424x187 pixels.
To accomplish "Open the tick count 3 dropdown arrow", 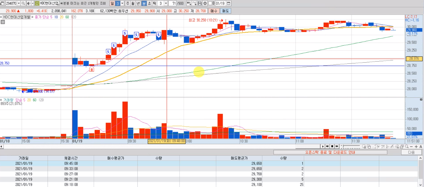I will (x=166, y=3).
